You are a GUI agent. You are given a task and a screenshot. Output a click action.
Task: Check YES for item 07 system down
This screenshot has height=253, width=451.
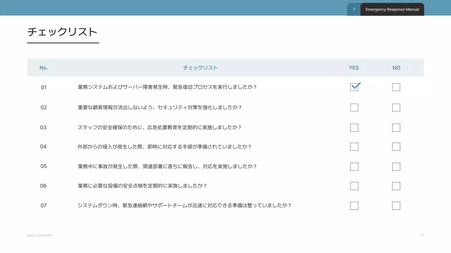[354, 206]
